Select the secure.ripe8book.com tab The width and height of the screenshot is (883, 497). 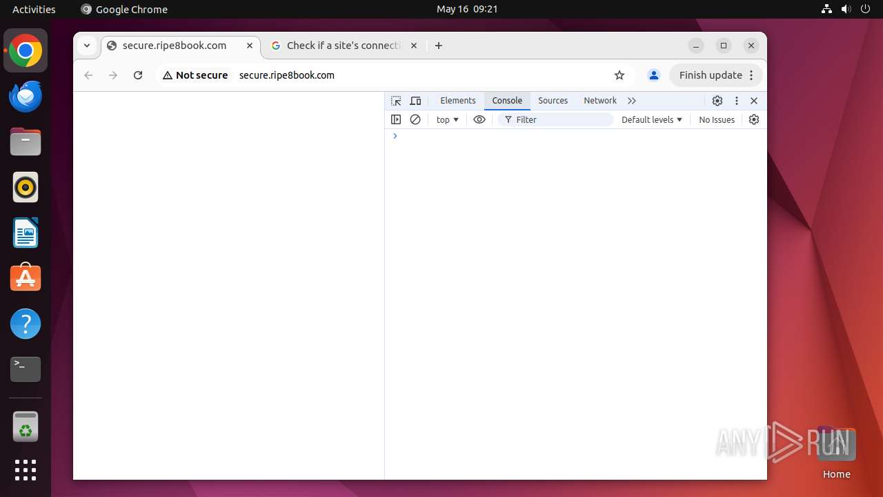(x=181, y=46)
